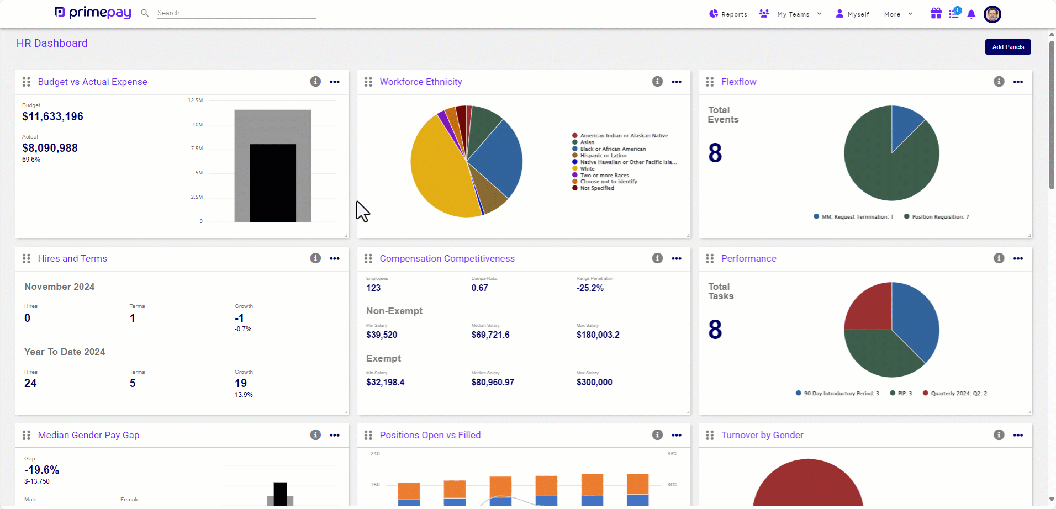Image resolution: width=1056 pixels, height=509 pixels.
Task: Open the Workforce Ethnicity title link
Action: (421, 82)
